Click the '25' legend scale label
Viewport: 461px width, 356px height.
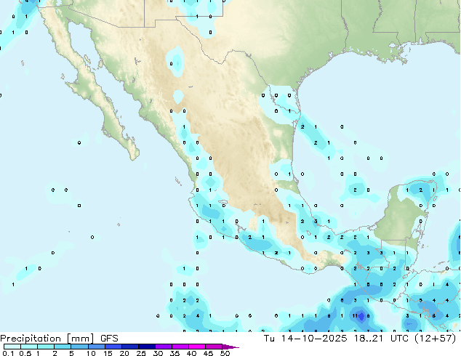click(141, 353)
